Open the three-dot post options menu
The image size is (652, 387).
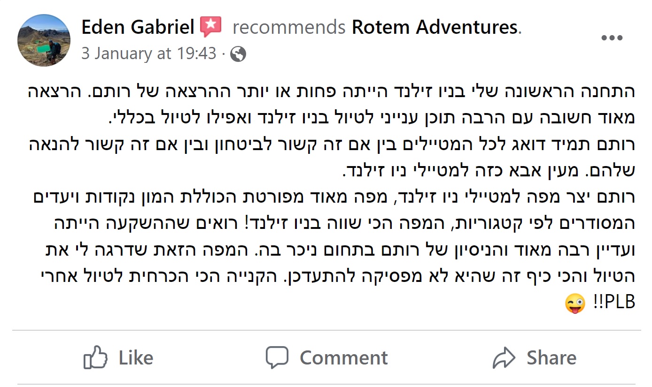pos(612,38)
